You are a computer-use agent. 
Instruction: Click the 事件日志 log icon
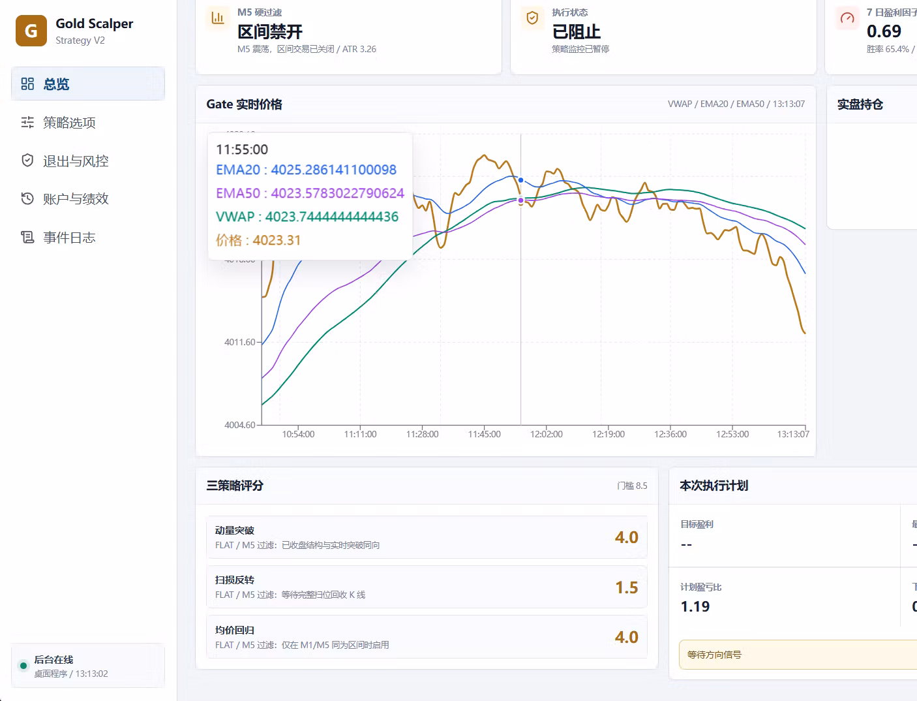(x=27, y=237)
